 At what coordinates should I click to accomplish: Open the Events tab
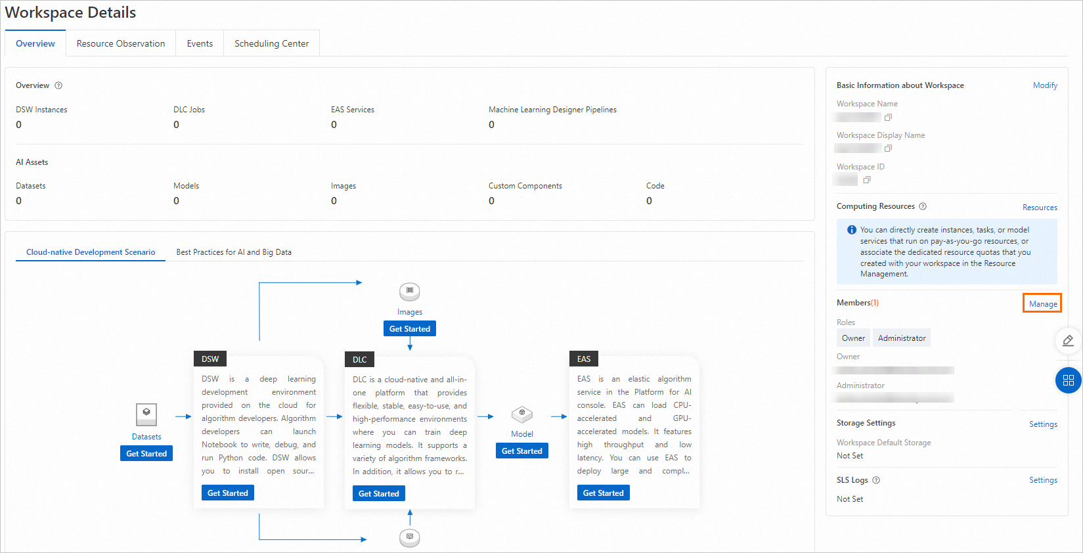click(200, 43)
